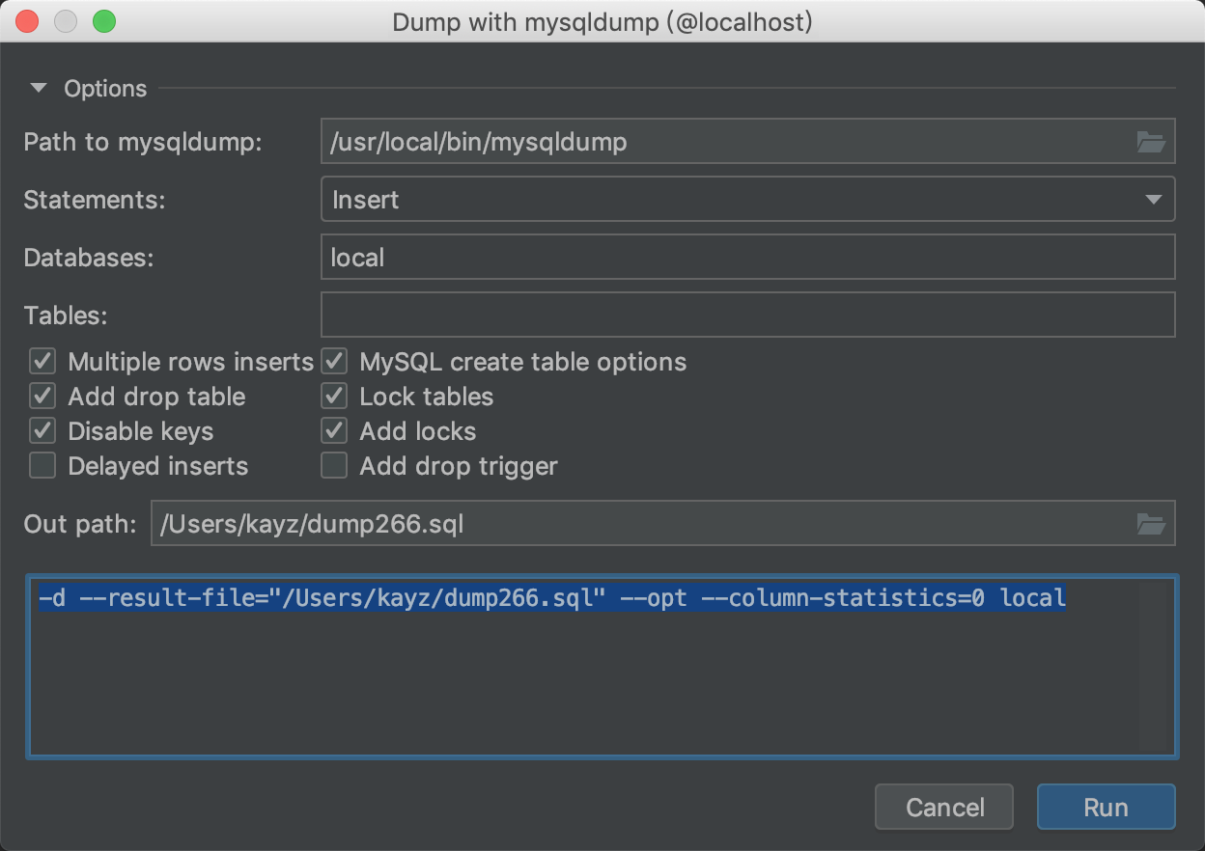This screenshot has height=851, width=1205.
Task: Toggle the Disable keys checkbox
Action: (x=42, y=430)
